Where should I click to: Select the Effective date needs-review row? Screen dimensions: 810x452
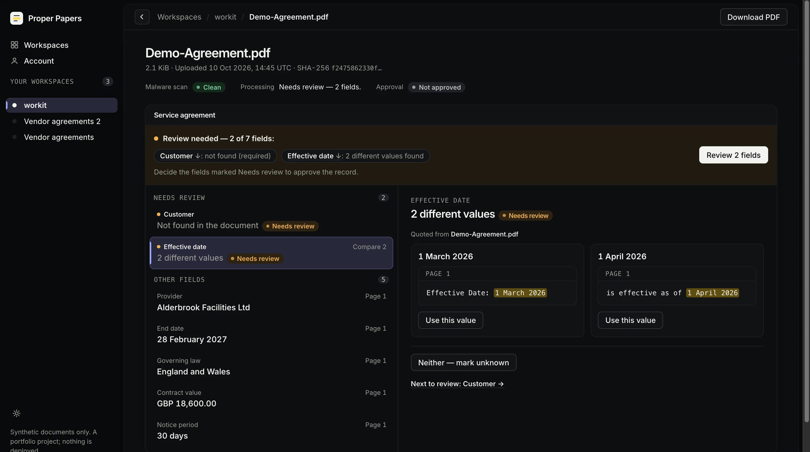[271, 253]
